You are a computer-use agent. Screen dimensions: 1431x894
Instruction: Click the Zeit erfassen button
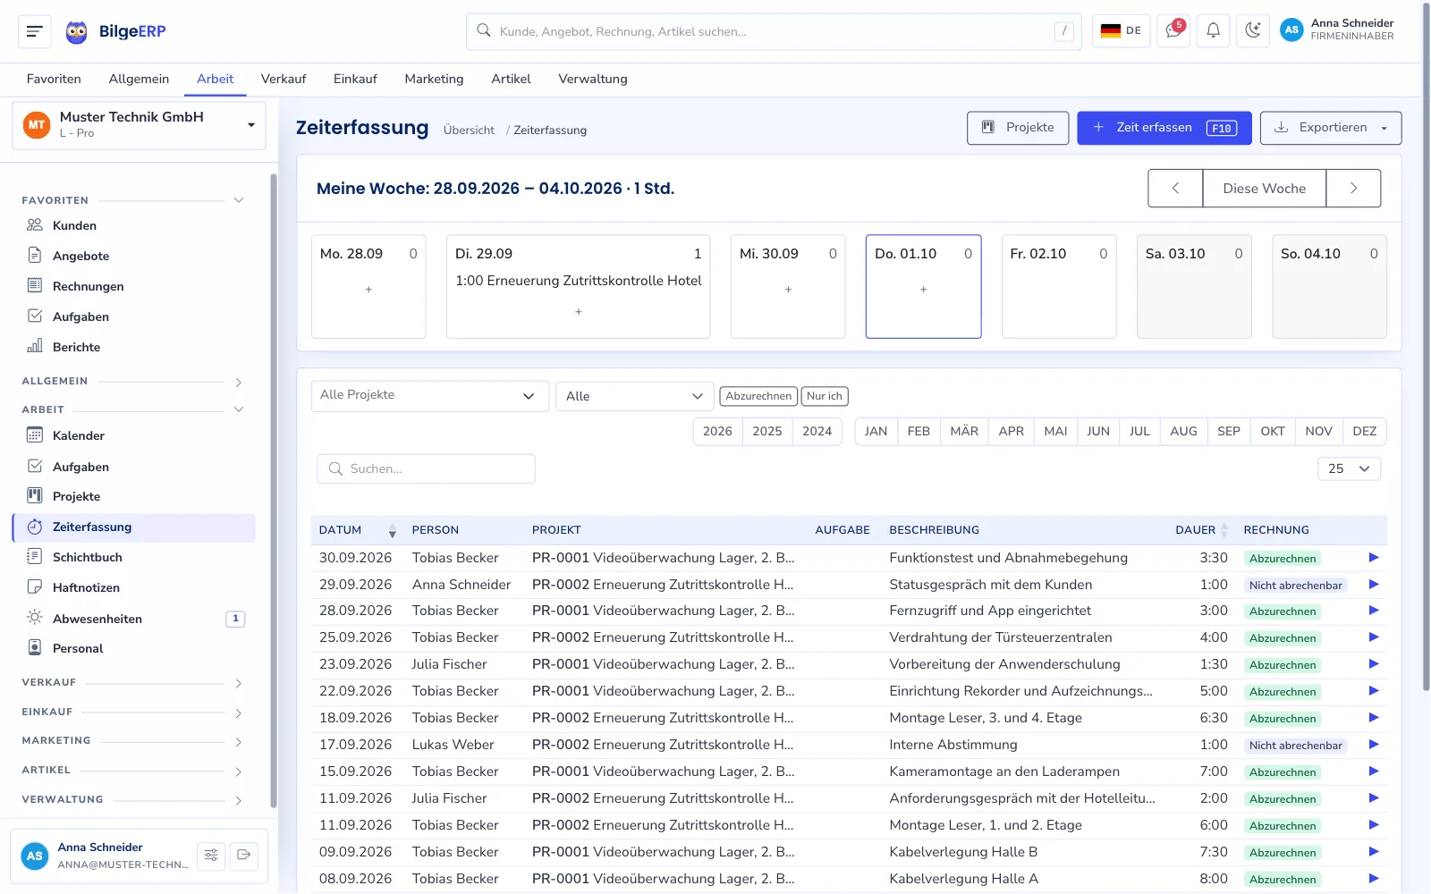[1164, 128]
